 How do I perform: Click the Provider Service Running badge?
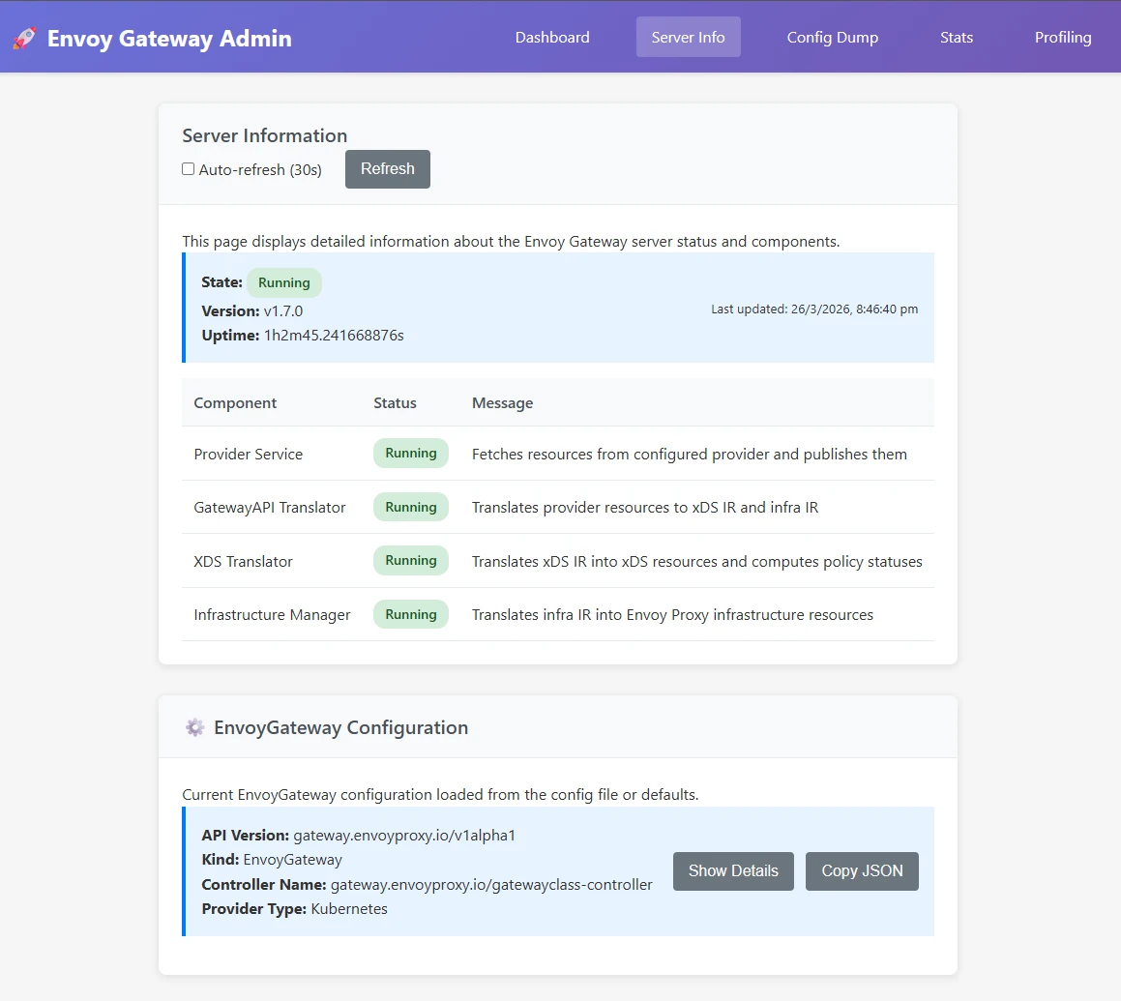410,453
